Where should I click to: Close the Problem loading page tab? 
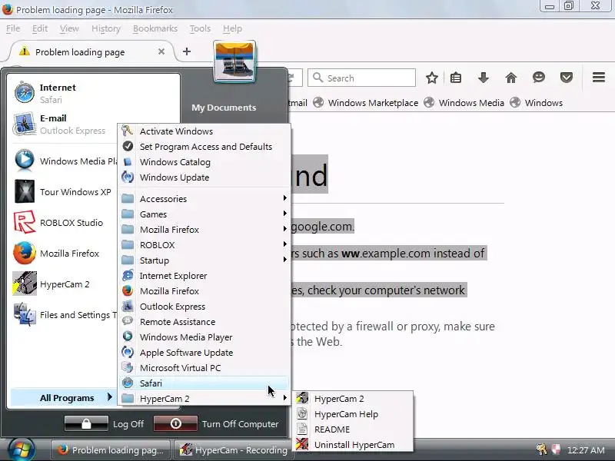(x=161, y=51)
